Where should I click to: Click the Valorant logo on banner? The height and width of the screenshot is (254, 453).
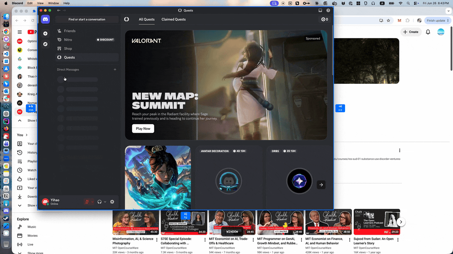147,41
